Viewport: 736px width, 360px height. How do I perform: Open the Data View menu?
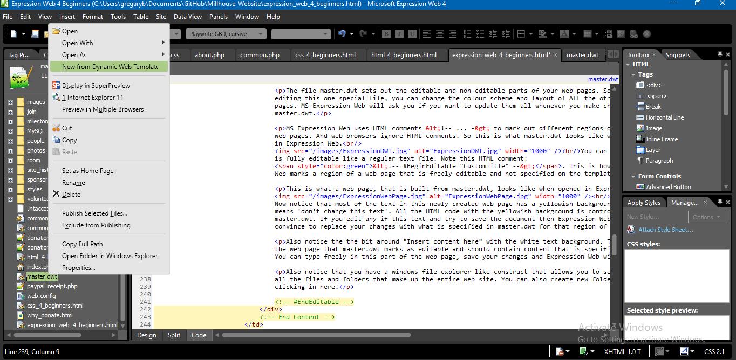point(188,17)
